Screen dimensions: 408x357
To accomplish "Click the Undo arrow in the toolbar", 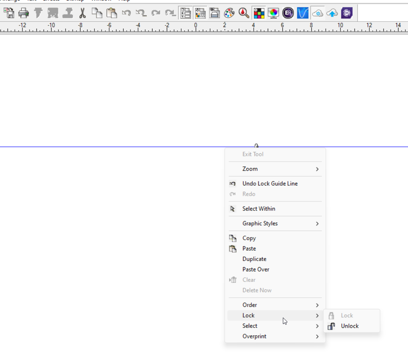I will (127, 13).
